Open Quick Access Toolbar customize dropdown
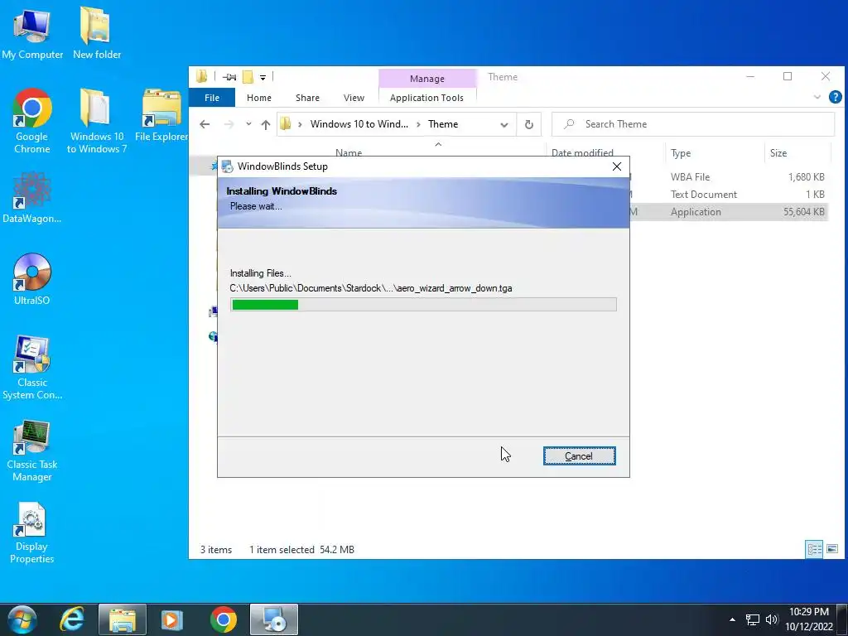 click(x=263, y=77)
